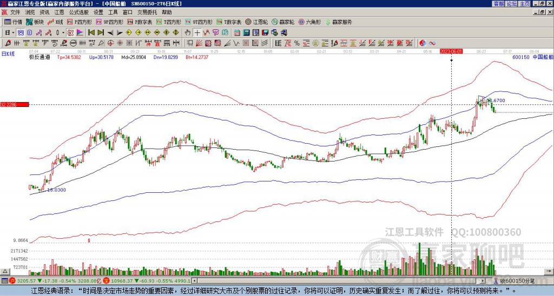The height and width of the screenshot is (296, 554).
Task: Click the 600150 中国船舶 stock label
Action: click(x=533, y=57)
